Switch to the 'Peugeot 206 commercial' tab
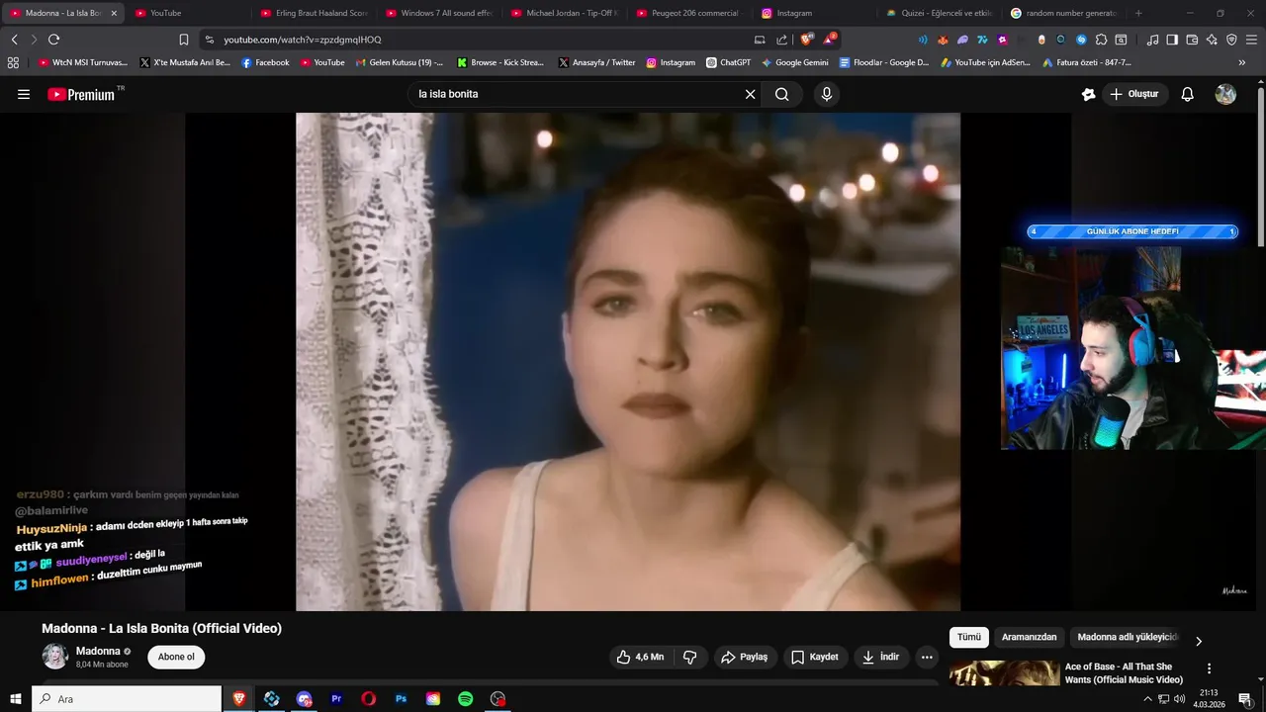 (689, 13)
